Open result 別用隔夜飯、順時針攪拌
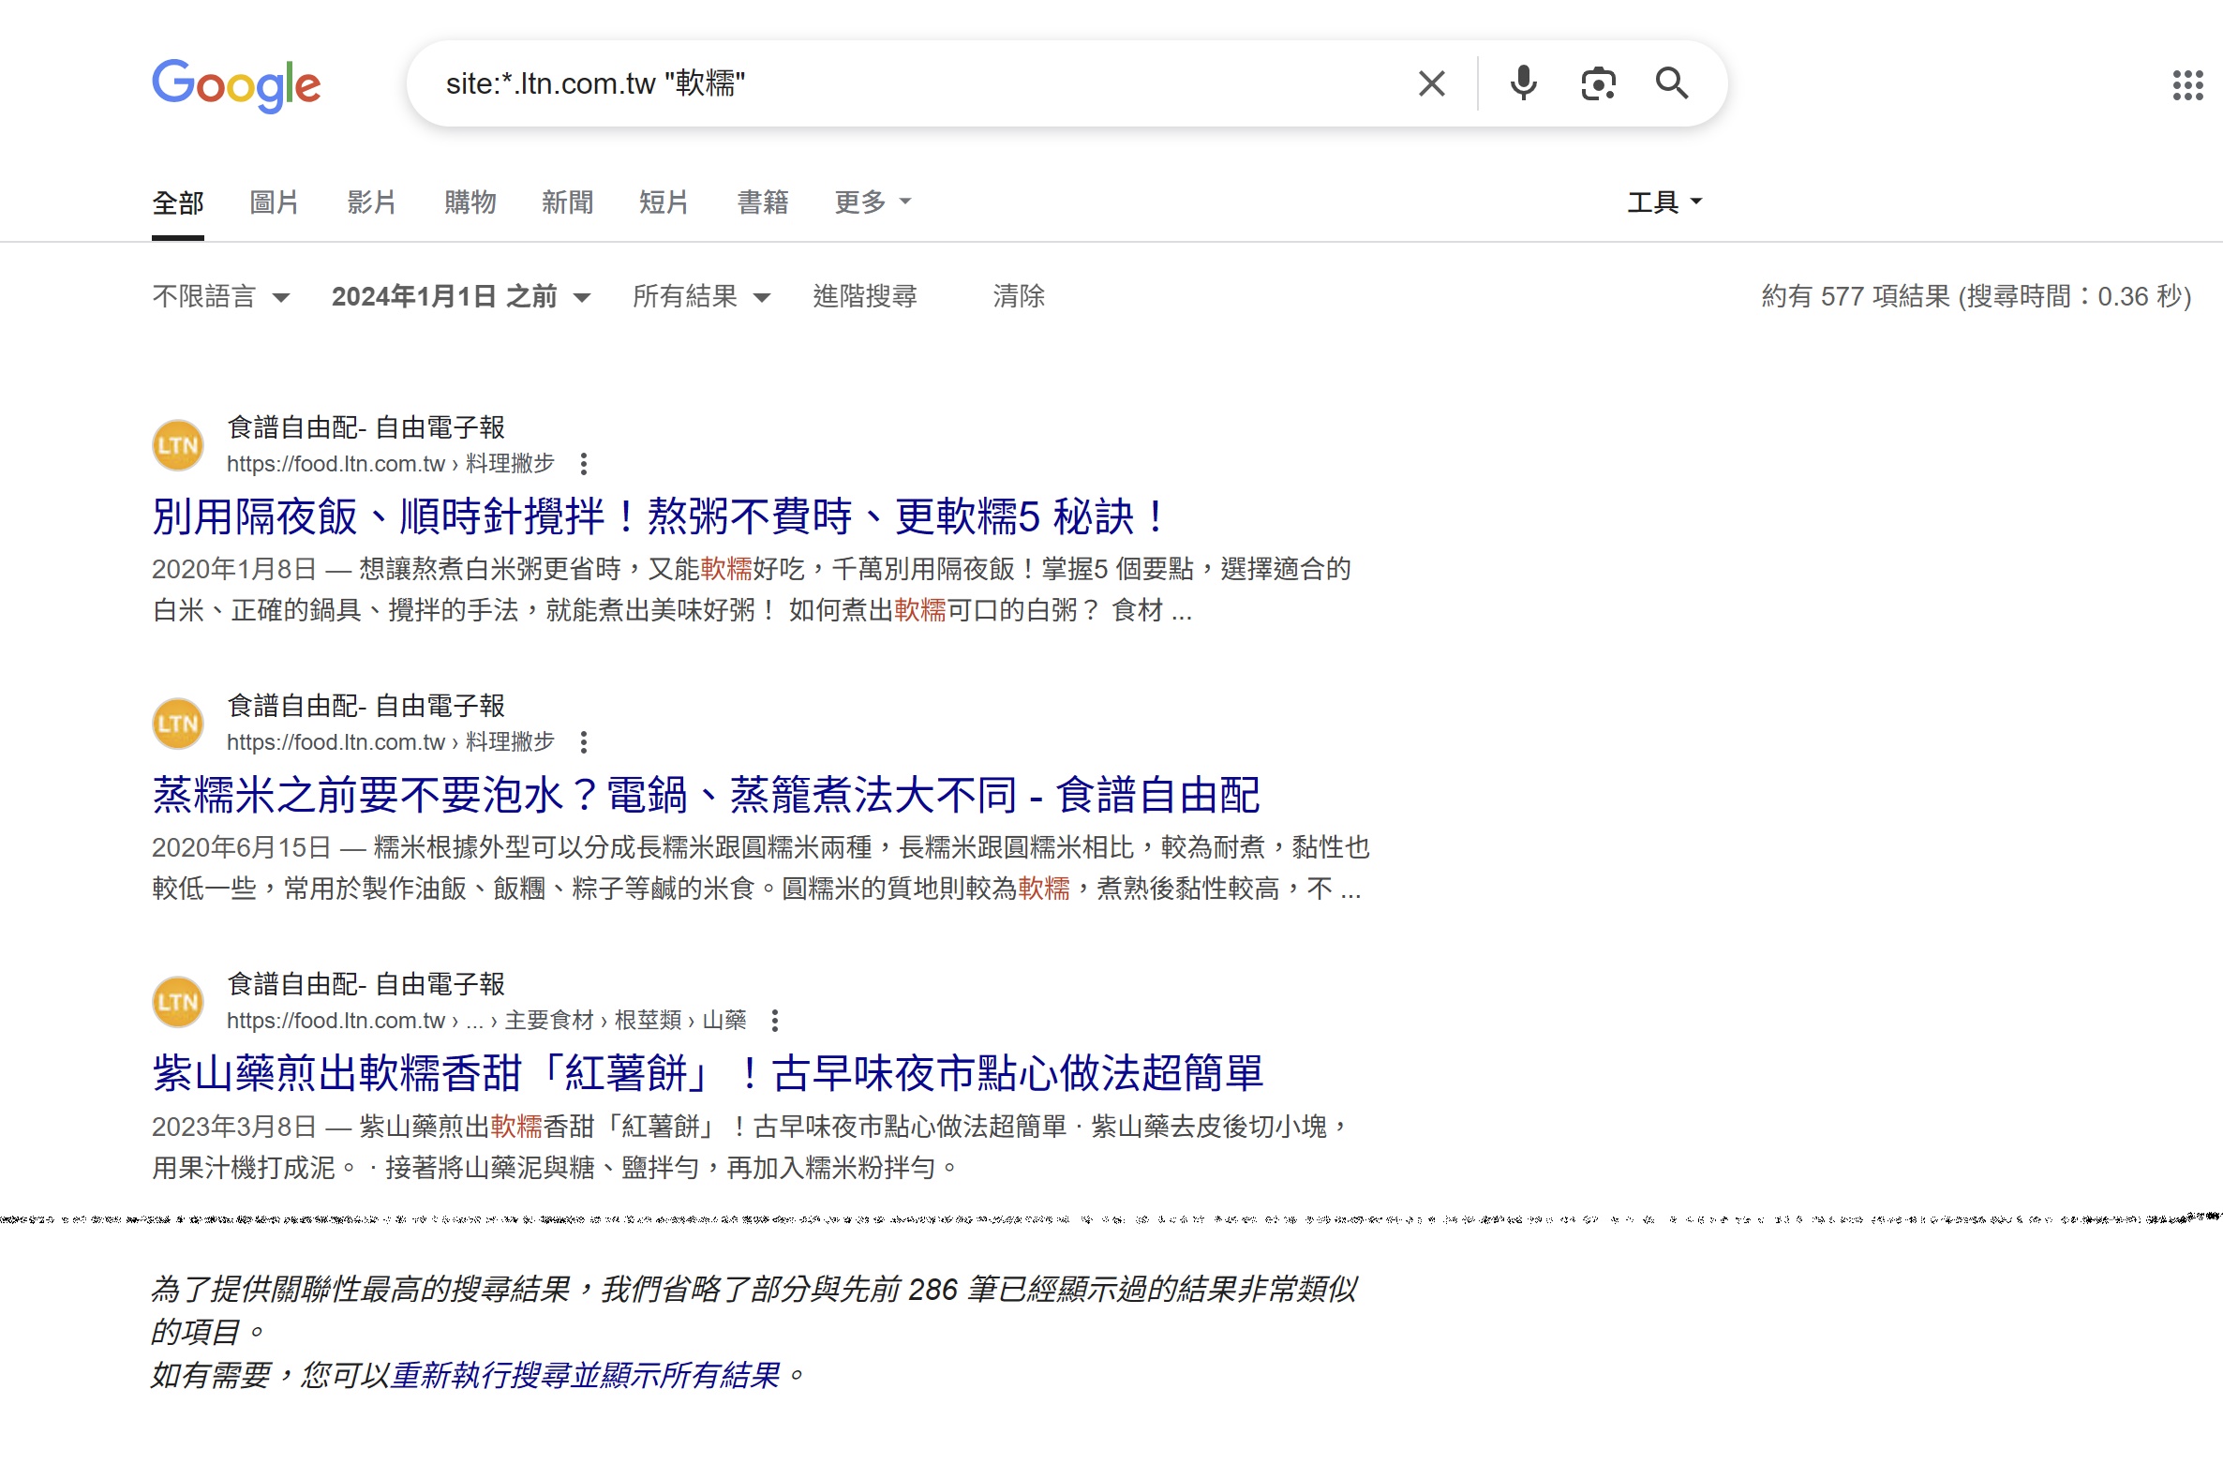Screen dimensions: 2223x1464 (660, 516)
